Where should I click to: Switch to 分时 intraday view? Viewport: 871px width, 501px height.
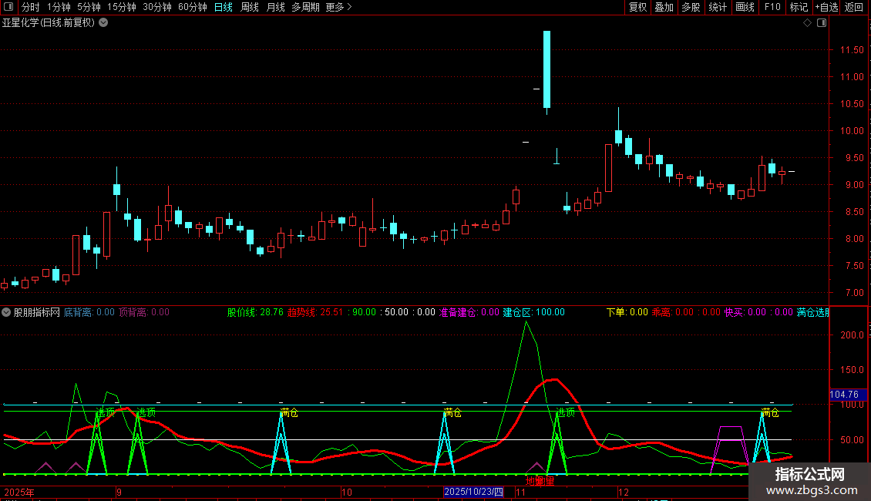tap(31, 7)
